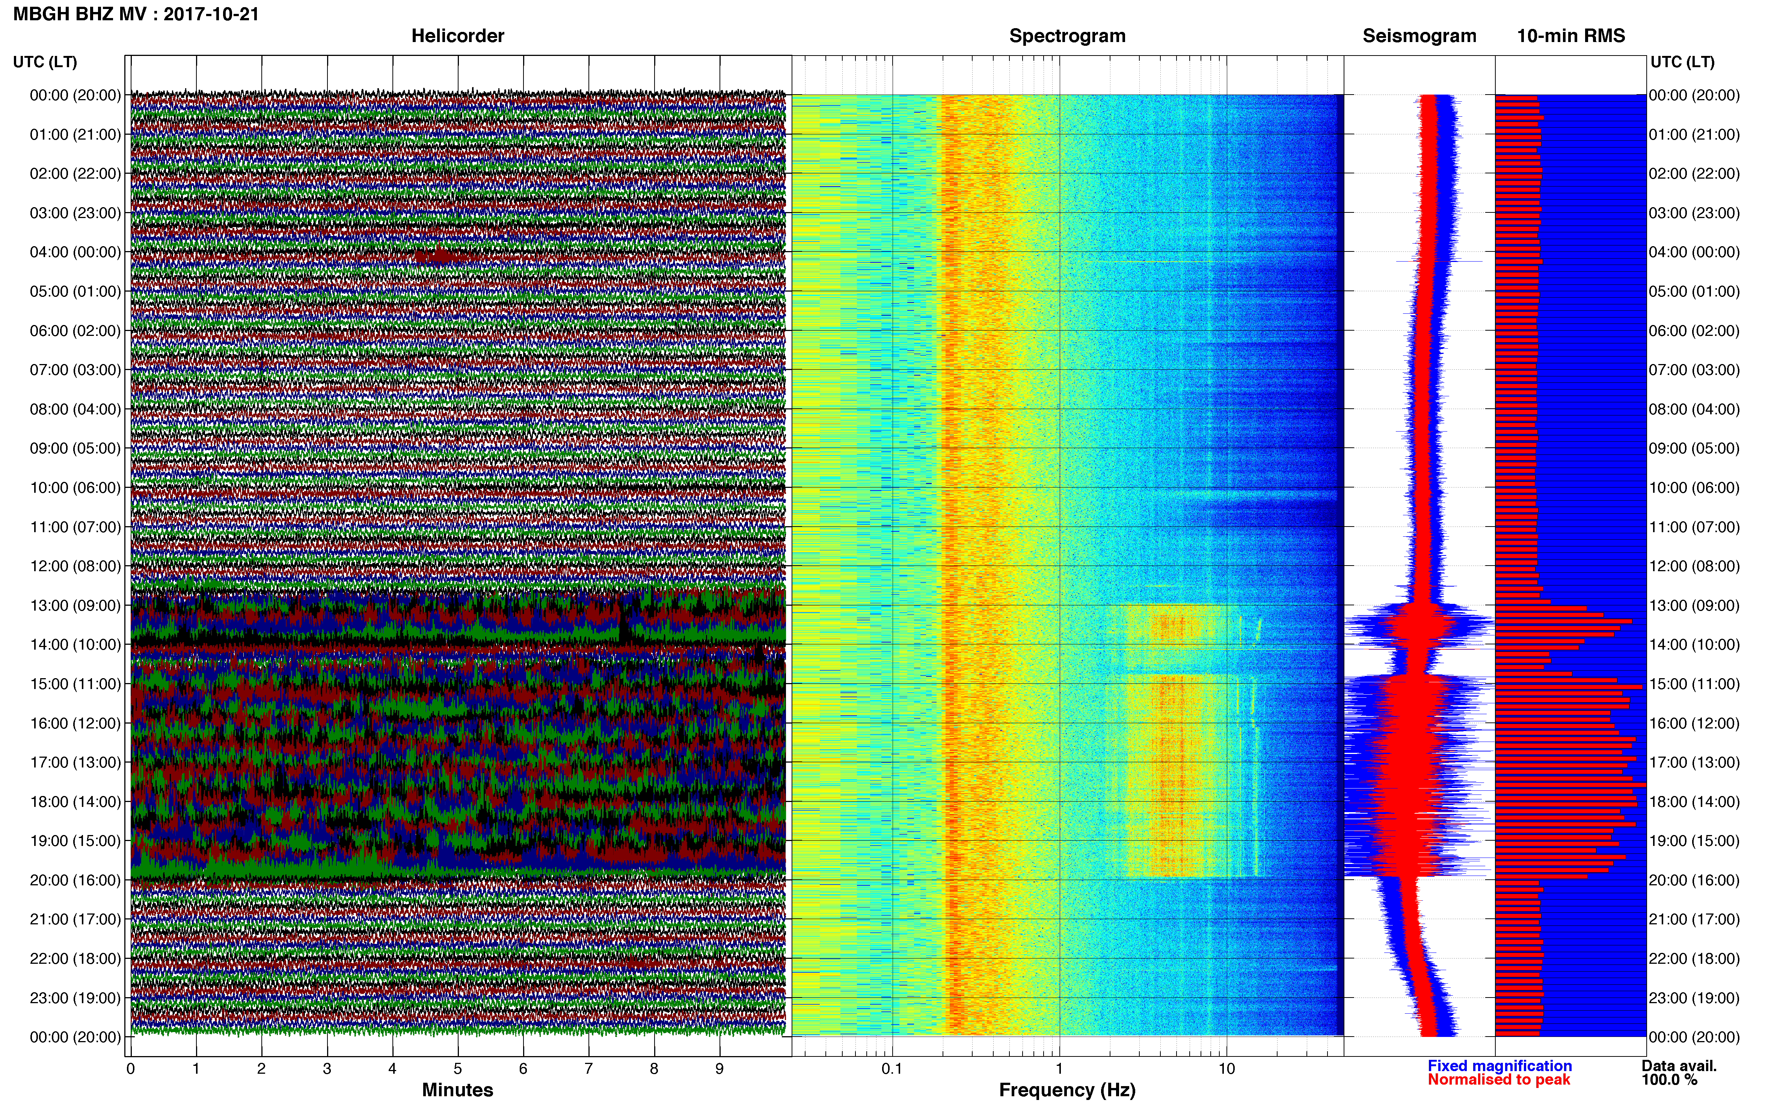The width and height of the screenshot is (1780, 1112).
Task: Click the right "UTC (LT)" axis label
Action: pyautogui.click(x=1682, y=62)
